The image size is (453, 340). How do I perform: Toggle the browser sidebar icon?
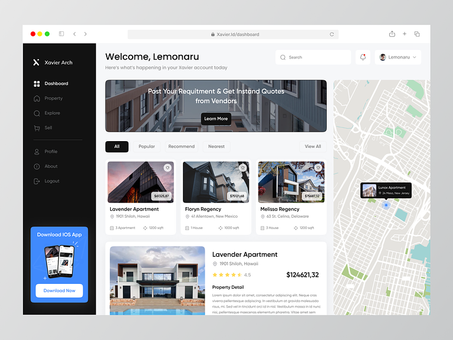point(61,34)
